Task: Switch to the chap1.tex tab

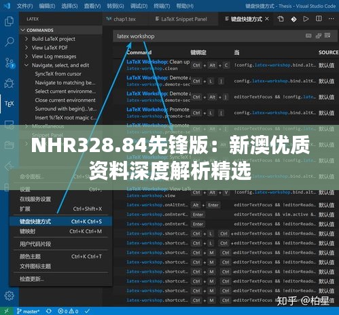Action: point(125,19)
